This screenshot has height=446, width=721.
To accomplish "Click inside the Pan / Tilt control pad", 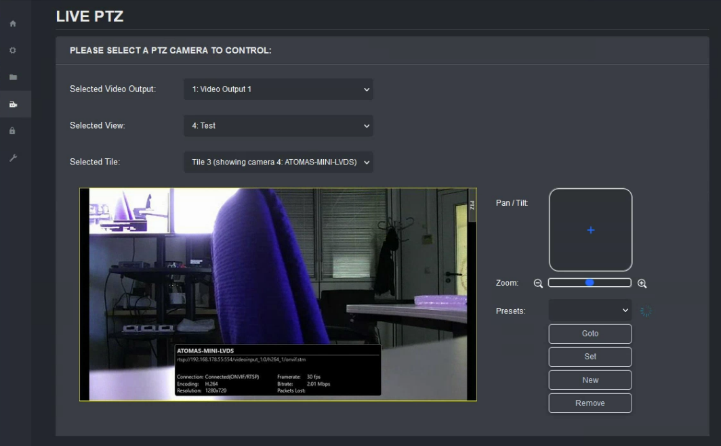I will [590, 229].
